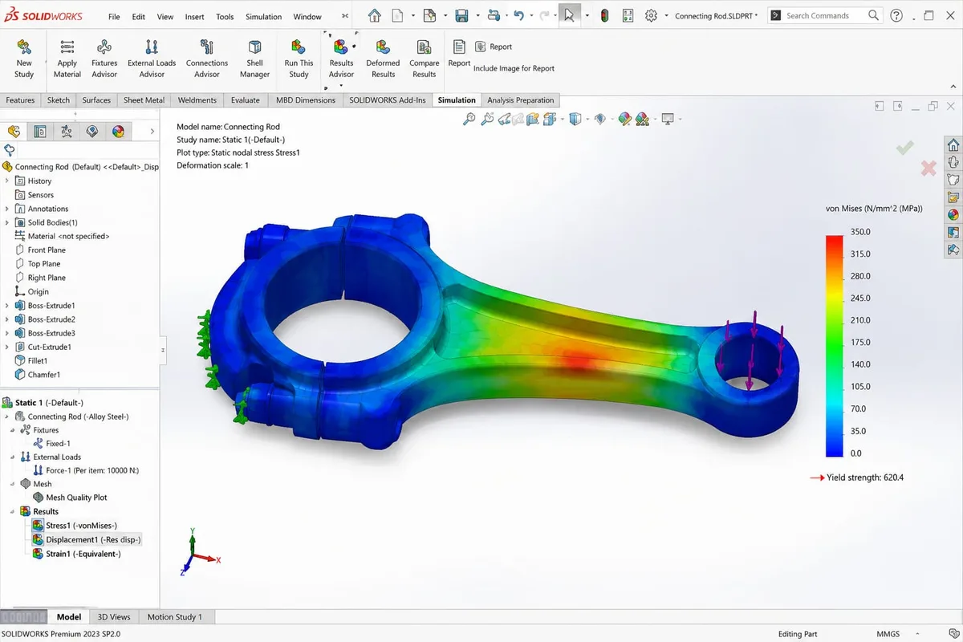Click the Rebuild traffic light icon
Image resolution: width=963 pixels, height=642 pixels.
(x=604, y=15)
